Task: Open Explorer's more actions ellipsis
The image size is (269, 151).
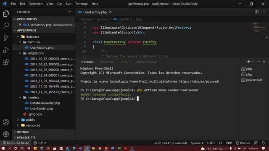Action: click(69, 12)
